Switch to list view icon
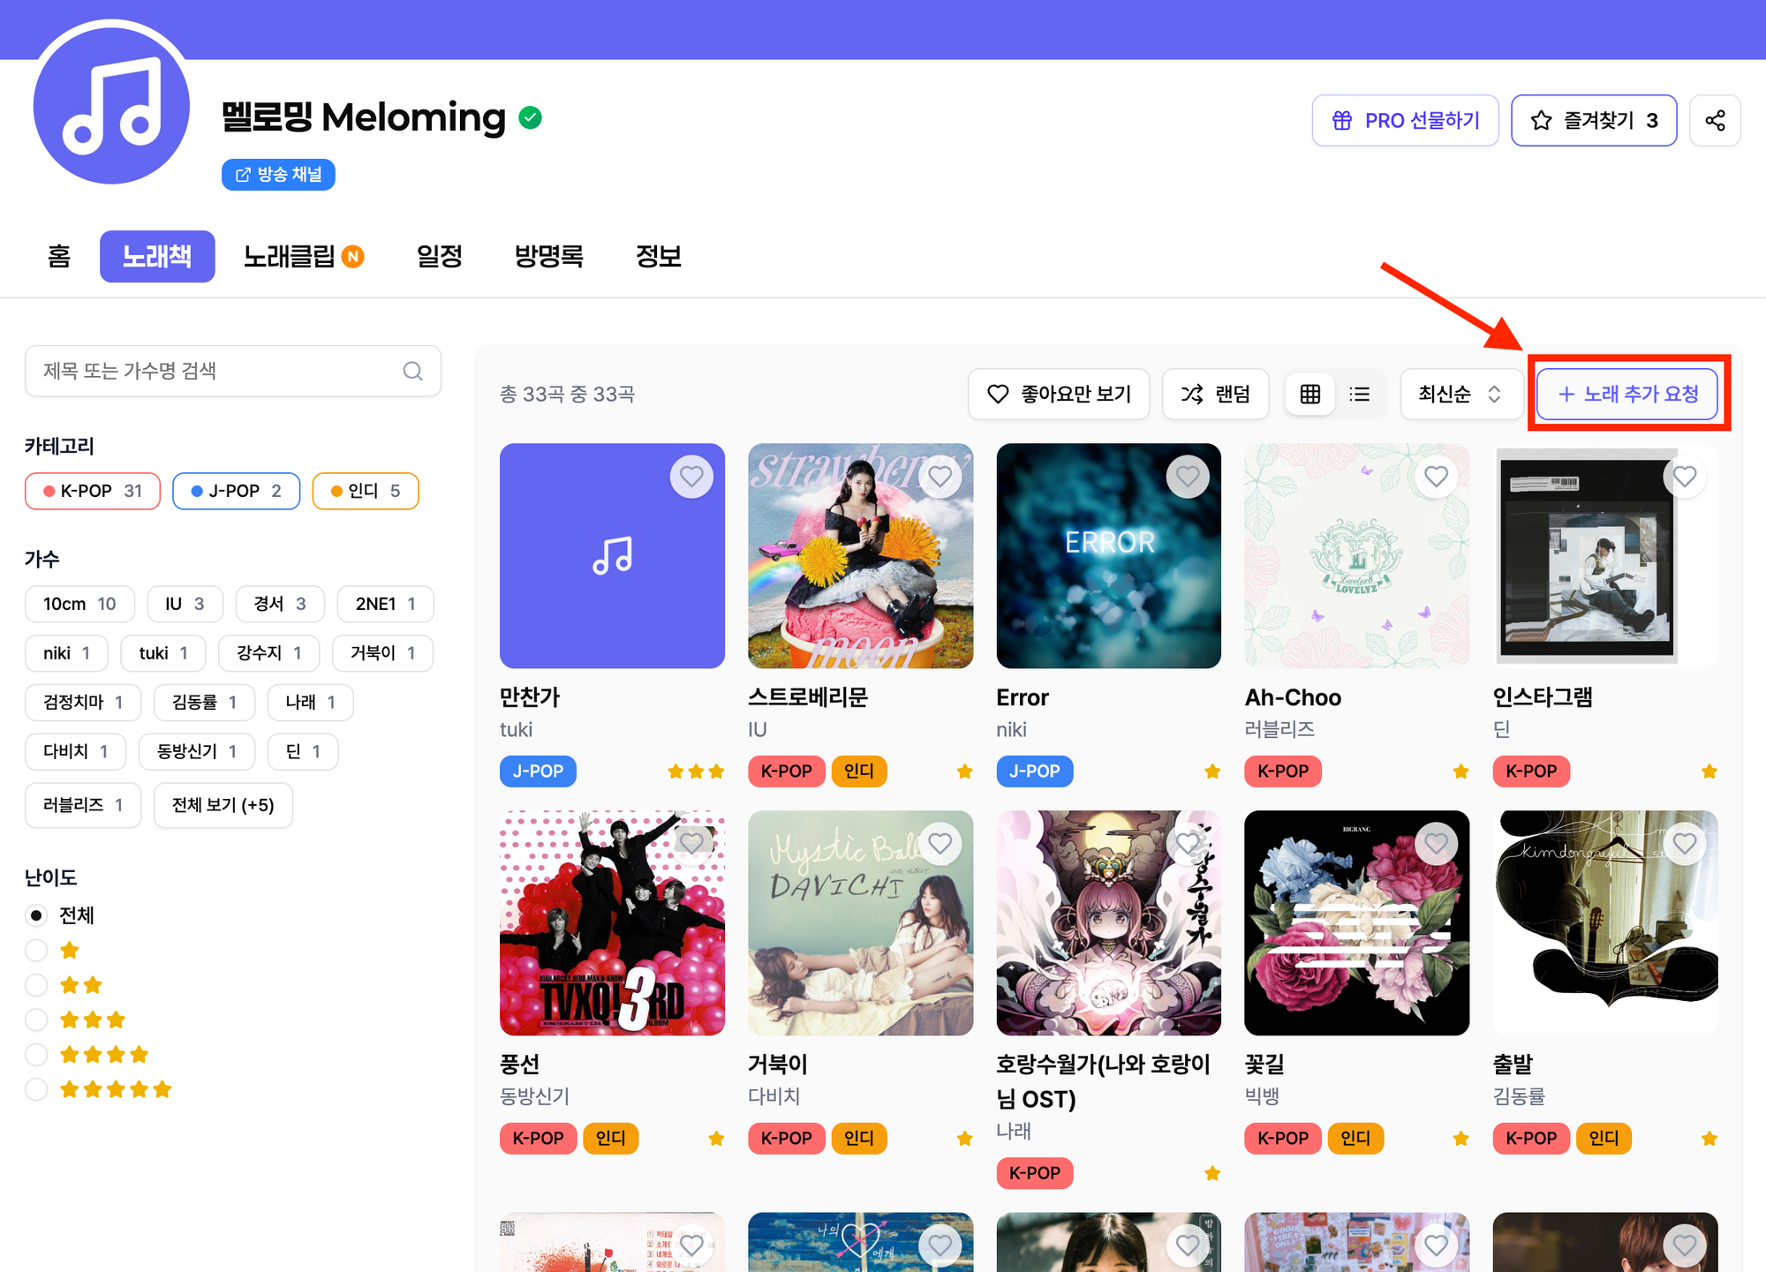This screenshot has height=1272, width=1766. click(x=1360, y=394)
